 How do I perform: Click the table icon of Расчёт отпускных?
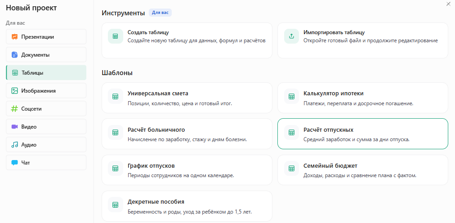click(291, 132)
